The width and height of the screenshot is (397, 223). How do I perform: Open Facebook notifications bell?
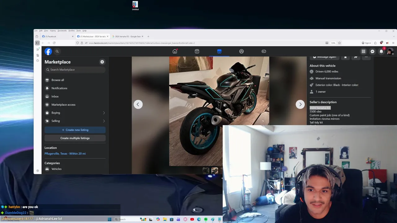click(381, 51)
